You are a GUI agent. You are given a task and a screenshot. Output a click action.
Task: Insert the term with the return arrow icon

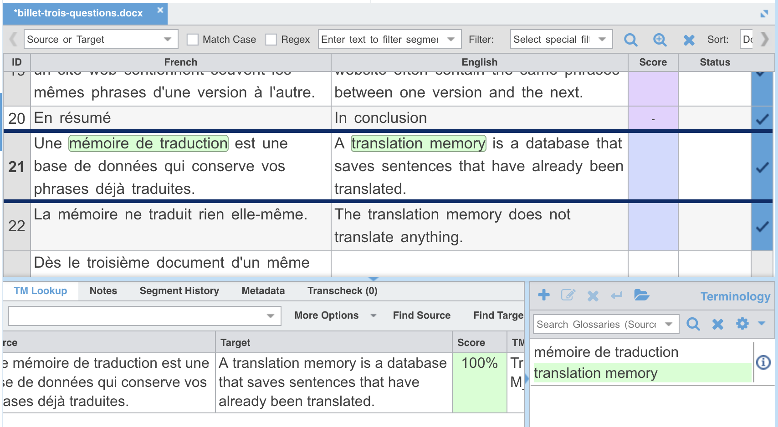point(617,295)
